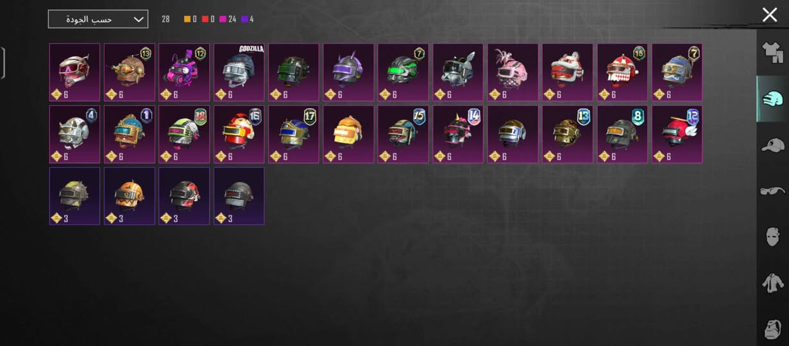Select the Godzilla-branded helmet
This screenshot has width=789, height=346.
point(239,72)
